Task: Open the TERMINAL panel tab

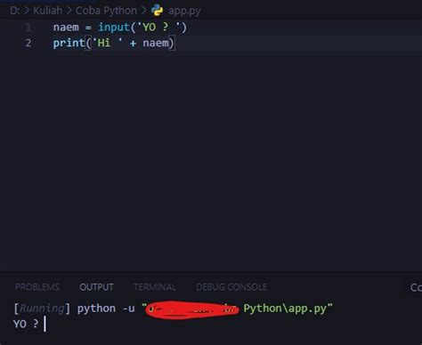Action: click(x=155, y=287)
